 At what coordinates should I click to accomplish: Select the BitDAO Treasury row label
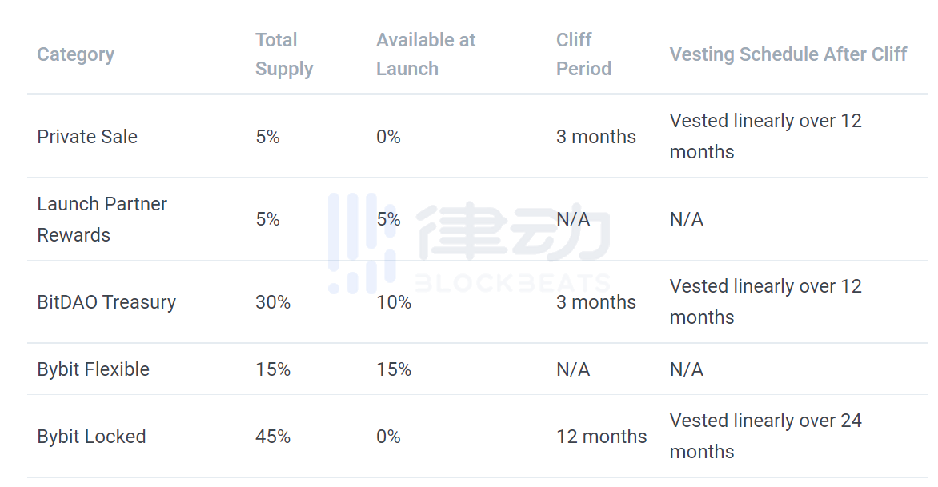pyautogui.click(x=106, y=302)
